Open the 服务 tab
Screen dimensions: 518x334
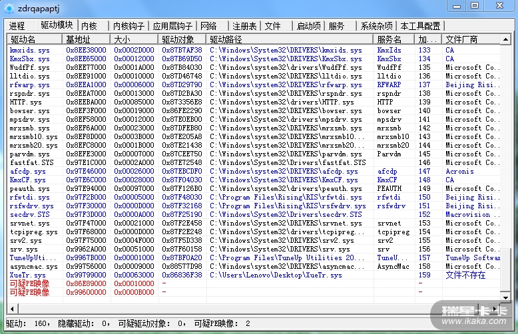point(337,26)
